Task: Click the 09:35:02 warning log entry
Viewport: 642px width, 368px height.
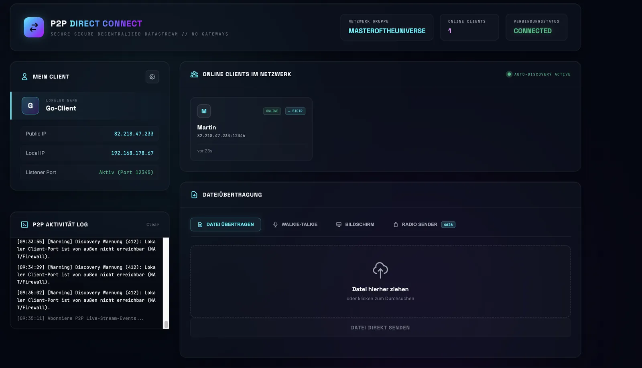Action: coord(87,300)
